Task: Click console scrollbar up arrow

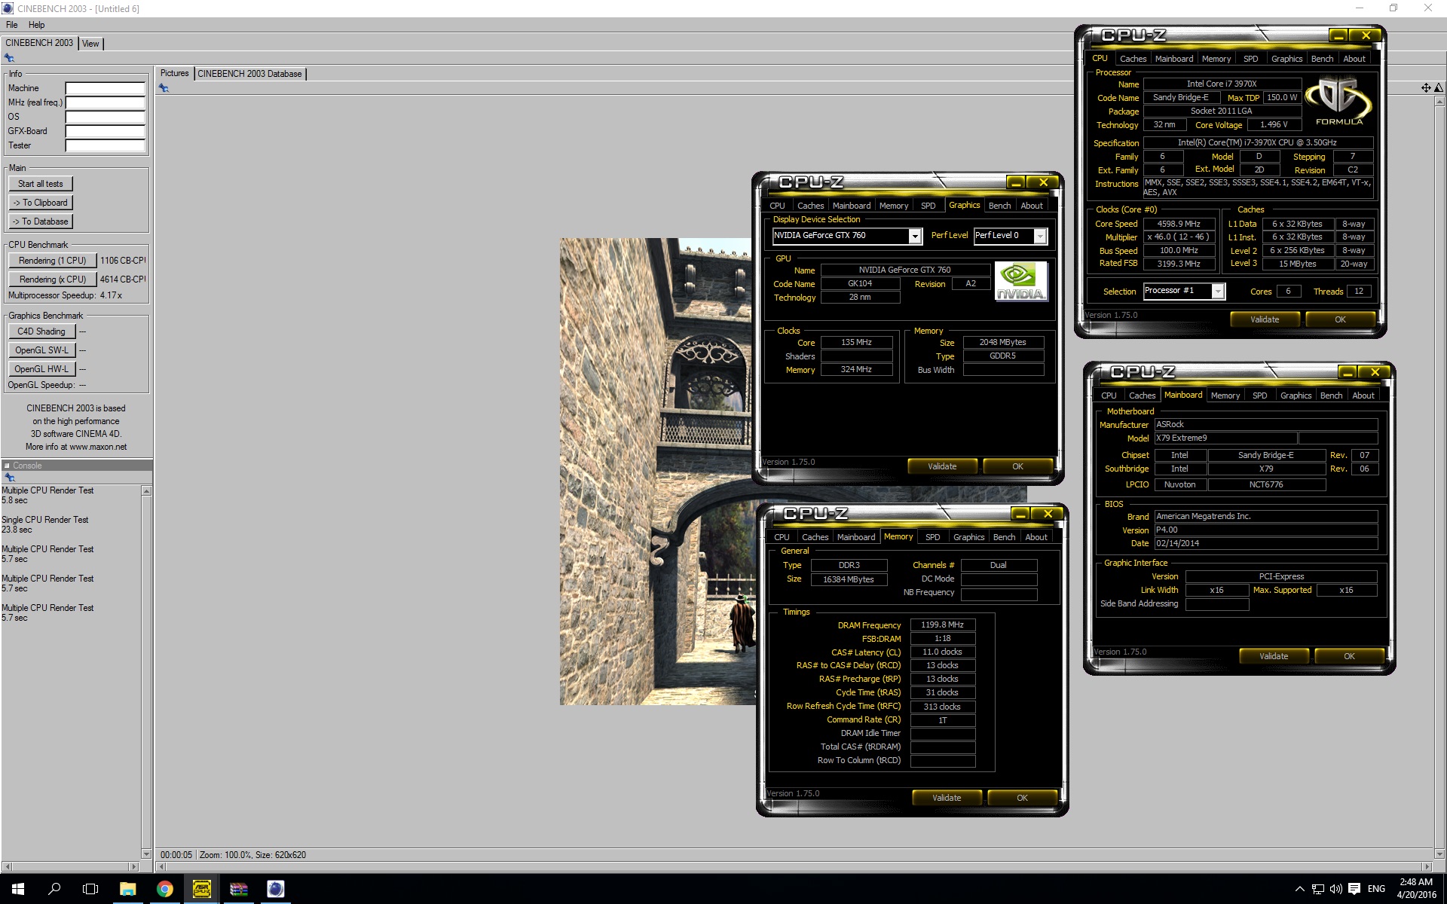Action: 146,491
